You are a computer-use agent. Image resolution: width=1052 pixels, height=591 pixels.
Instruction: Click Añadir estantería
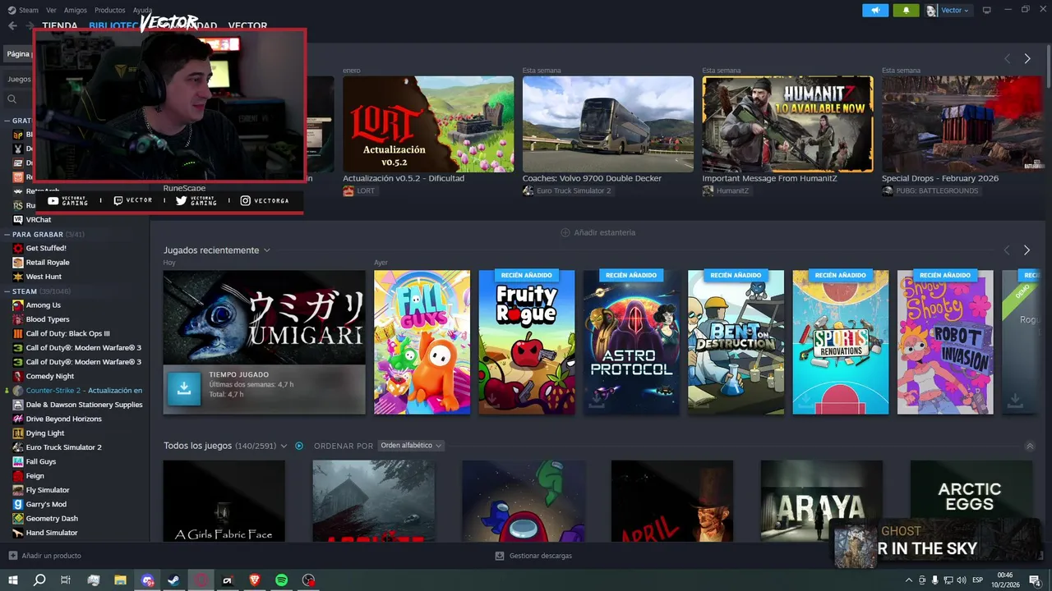coord(598,232)
